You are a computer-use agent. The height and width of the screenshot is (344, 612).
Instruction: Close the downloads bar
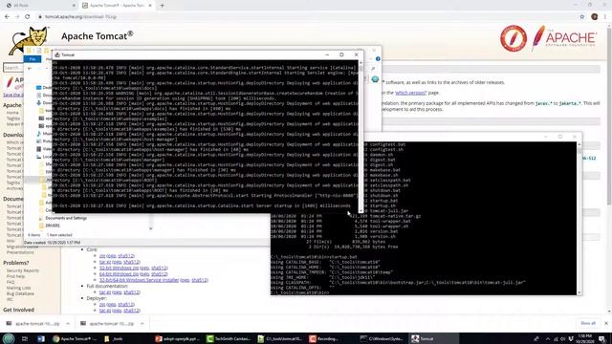coord(606,323)
